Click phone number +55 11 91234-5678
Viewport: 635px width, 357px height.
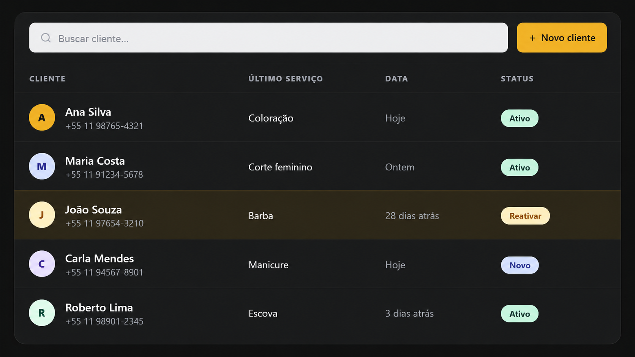point(104,175)
